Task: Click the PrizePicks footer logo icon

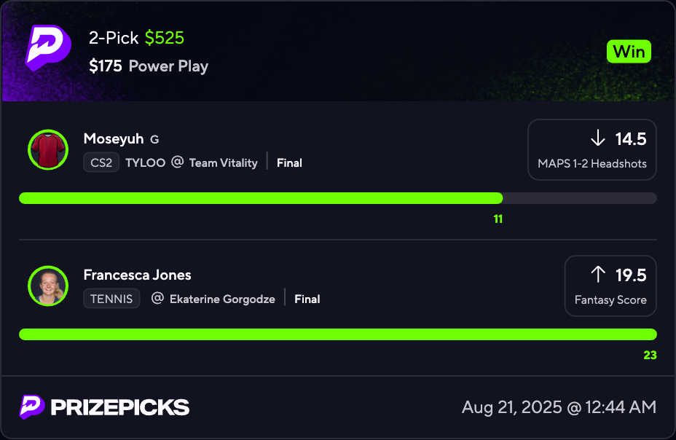Action: 32,406
